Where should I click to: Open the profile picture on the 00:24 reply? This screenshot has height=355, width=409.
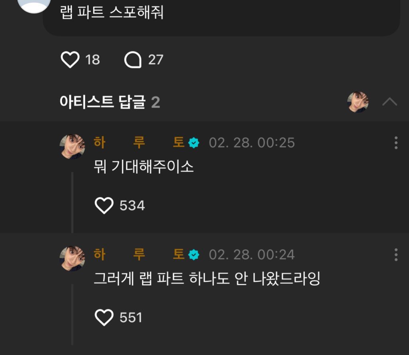pos(72,258)
